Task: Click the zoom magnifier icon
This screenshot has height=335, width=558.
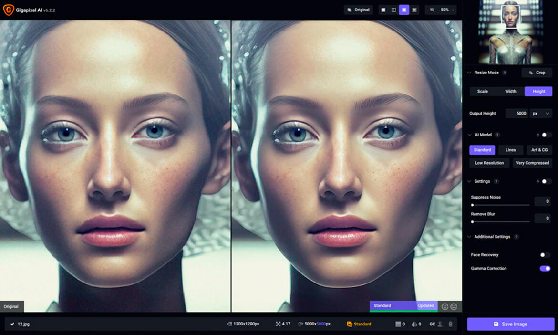Action: click(432, 10)
